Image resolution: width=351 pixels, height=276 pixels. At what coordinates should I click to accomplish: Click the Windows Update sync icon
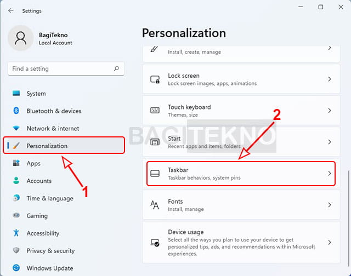(16, 268)
